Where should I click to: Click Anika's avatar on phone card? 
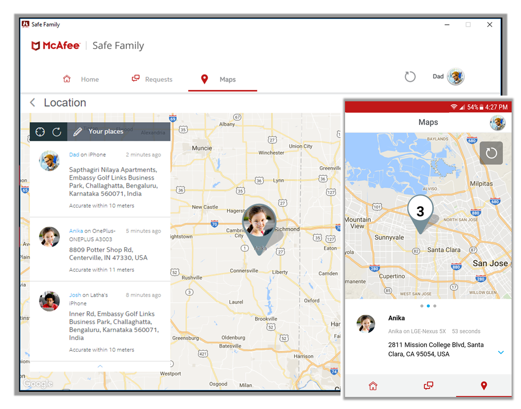click(x=366, y=324)
